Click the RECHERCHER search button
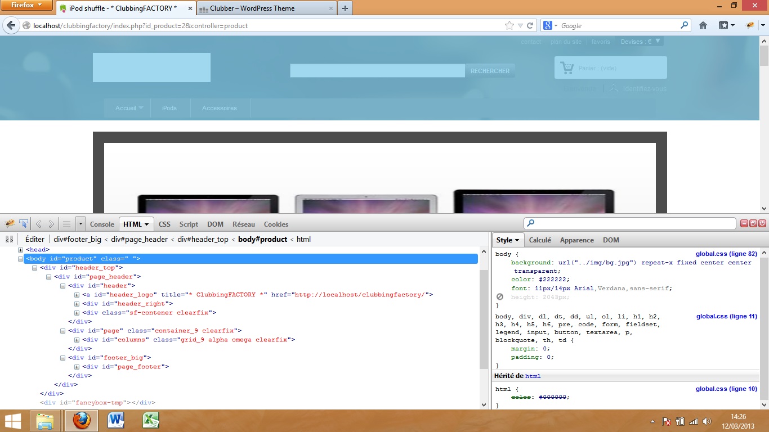Image resolution: width=769 pixels, height=432 pixels. pos(490,71)
